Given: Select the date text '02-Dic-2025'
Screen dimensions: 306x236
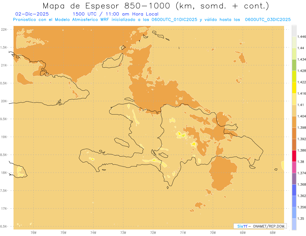Looking at the screenshot, I should [32, 14].
